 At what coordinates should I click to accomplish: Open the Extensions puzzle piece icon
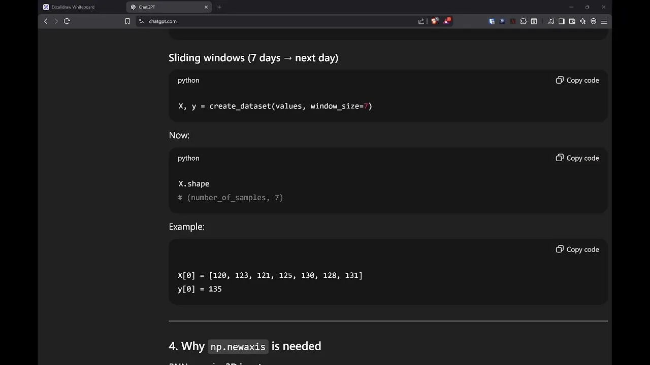point(524,21)
